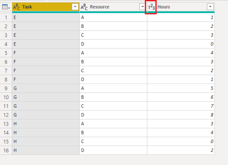Click Task cell H in row 13
Screen dimensions: 228x165
pyautogui.click(x=46, y=124)
